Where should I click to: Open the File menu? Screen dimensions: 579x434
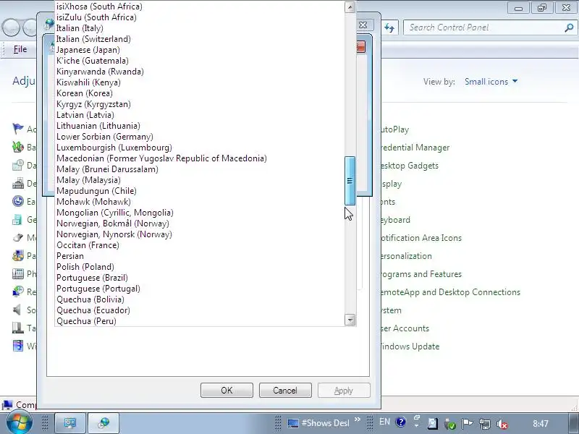pos(20,49)
